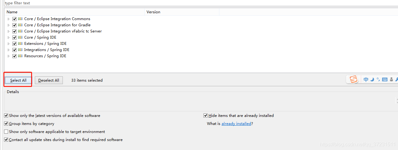
Task: Enable Show only software applicable to target environment
Action: [6, 132]
